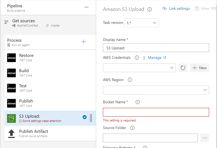Click the green S3 bucket icon
This screenshot has width=217, height=148.
pyautogui.click(x=11, y=118)
